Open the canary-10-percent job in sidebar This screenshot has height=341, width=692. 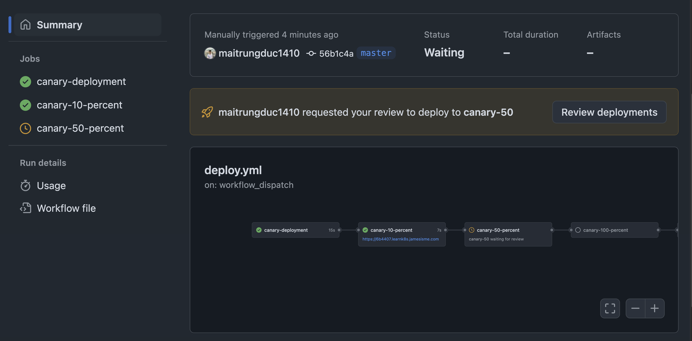(x=79, y=105)
